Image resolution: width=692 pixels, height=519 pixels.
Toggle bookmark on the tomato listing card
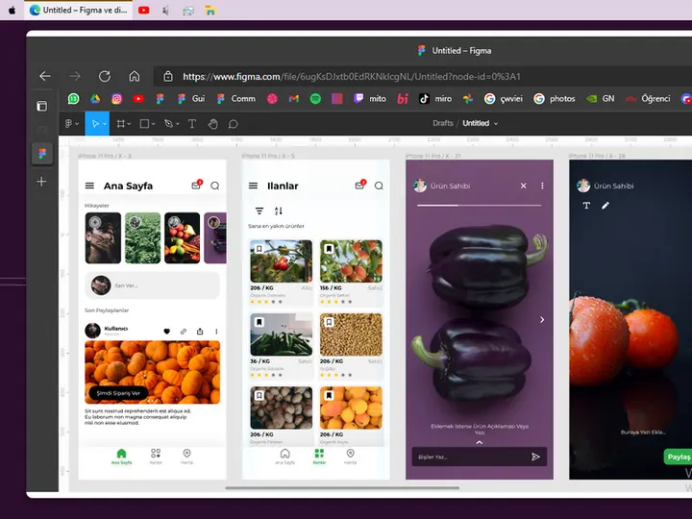click(x=259, y=249)
